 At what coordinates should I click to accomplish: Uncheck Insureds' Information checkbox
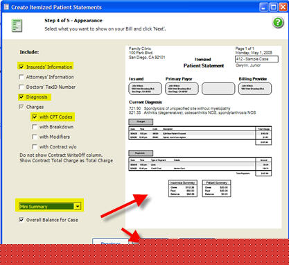click(x=21, y=67)
